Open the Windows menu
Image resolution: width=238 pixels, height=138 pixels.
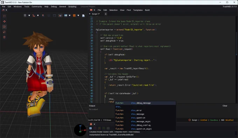[x=17, y=7]
